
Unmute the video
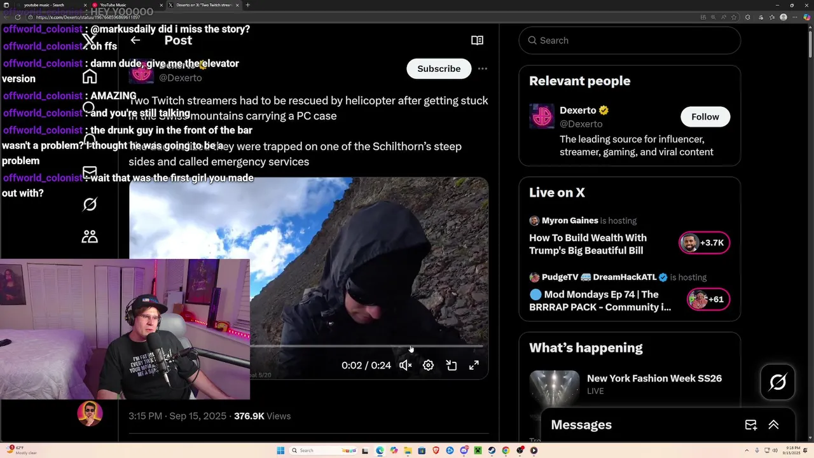(405, 365)
